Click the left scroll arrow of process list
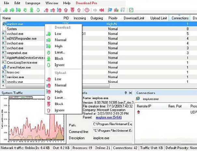The height and width of the screenshot is (151, 197). [3, 86]
